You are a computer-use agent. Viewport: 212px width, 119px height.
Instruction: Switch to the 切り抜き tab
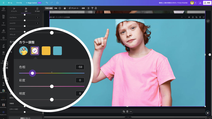37,10
